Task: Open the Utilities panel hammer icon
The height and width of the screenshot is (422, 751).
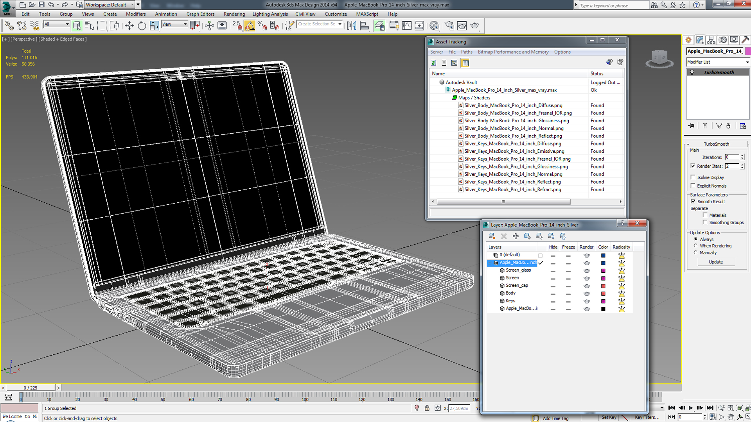Action: tap(746, 40)
